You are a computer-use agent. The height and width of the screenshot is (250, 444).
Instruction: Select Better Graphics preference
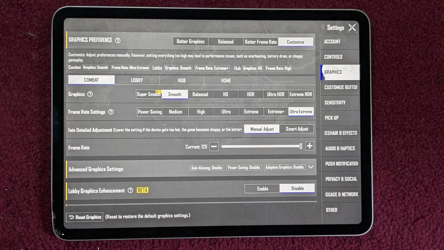pos(191,42)
